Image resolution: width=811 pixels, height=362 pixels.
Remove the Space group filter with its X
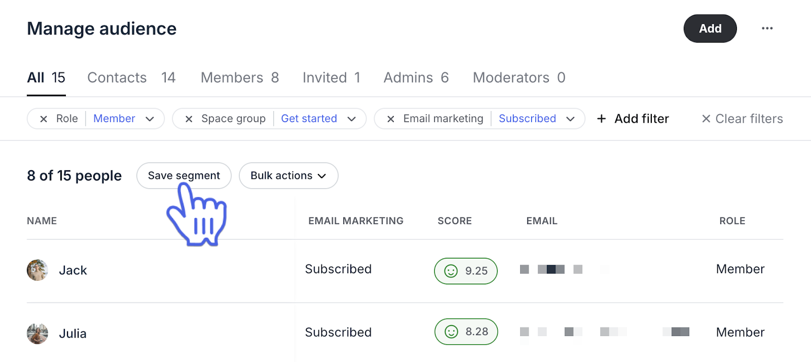[x=189, y=119]
